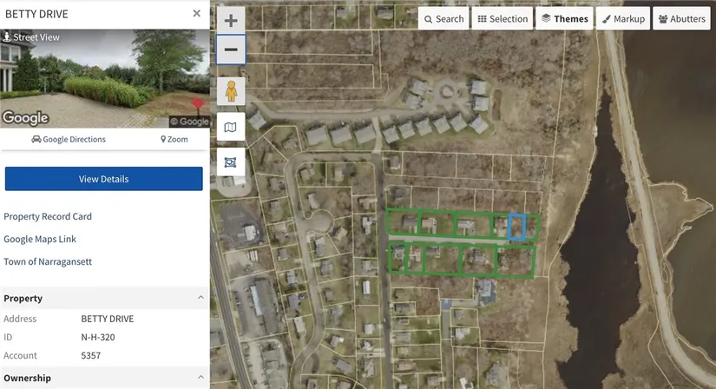Collapse the Ownership section

[201, 378]
